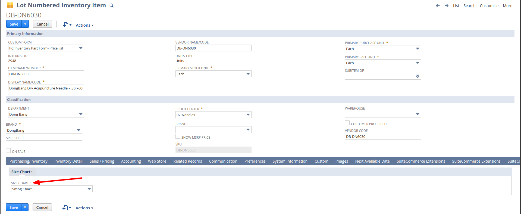Go to next record with right arrow
The height and width of the screenshot is (214, 521).
[x=447, y=6]
